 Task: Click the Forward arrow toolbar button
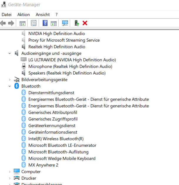(x=11, y=23)
